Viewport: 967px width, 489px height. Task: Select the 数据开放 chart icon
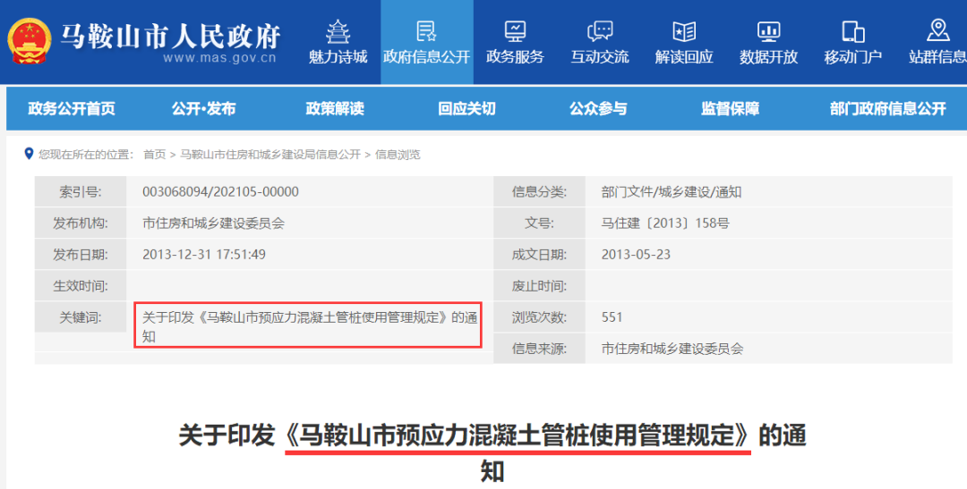[x=768, y=31]
